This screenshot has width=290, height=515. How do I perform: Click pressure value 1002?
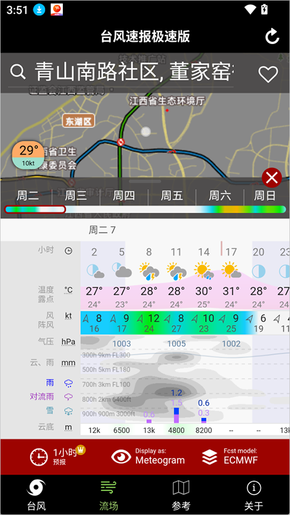(231, 344)
